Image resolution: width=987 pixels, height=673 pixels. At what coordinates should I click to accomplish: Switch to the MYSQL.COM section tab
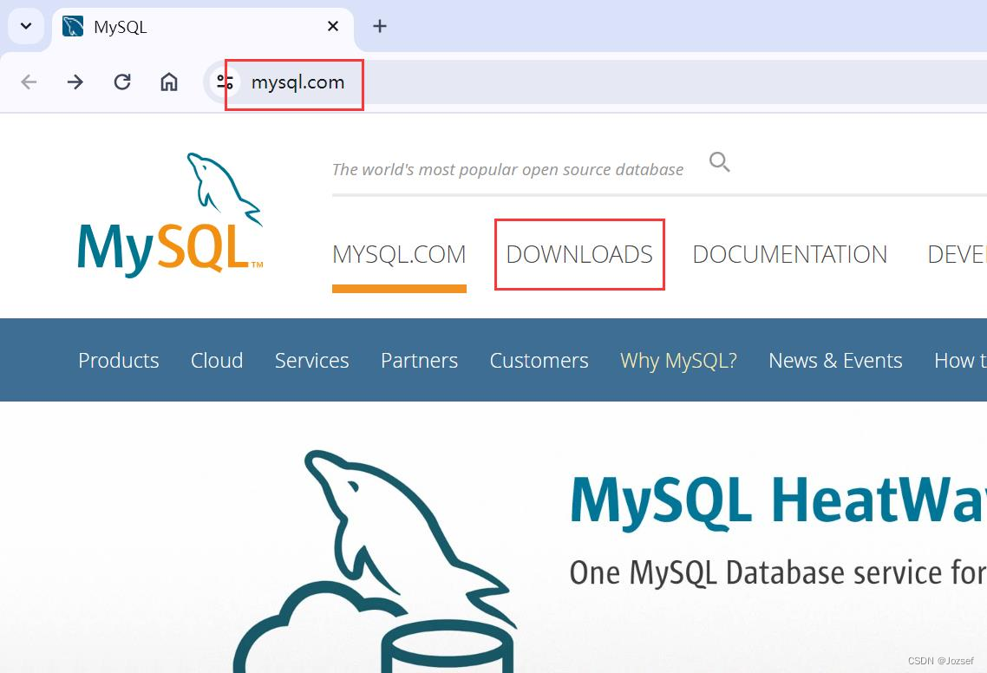[399, 255]
